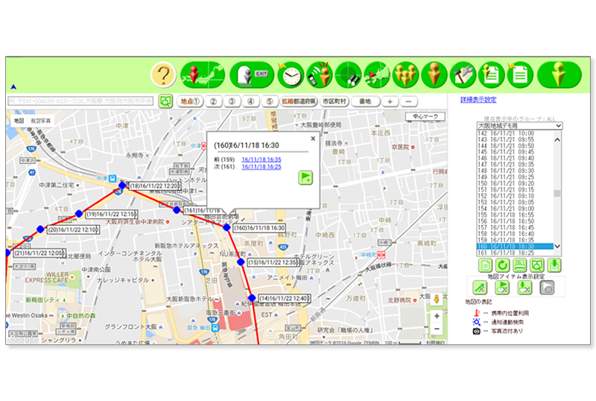Click the ⑤ location preset button
The image size is (596, 401).
269,101
